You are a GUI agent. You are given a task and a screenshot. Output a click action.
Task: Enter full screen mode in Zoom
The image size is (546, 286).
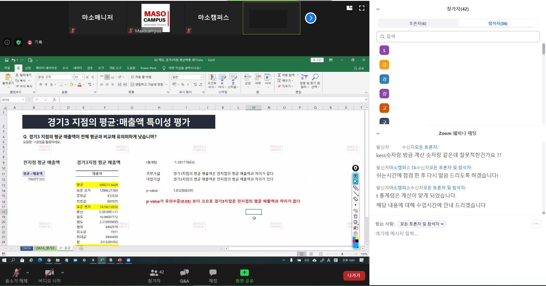[x=362, y=8]
